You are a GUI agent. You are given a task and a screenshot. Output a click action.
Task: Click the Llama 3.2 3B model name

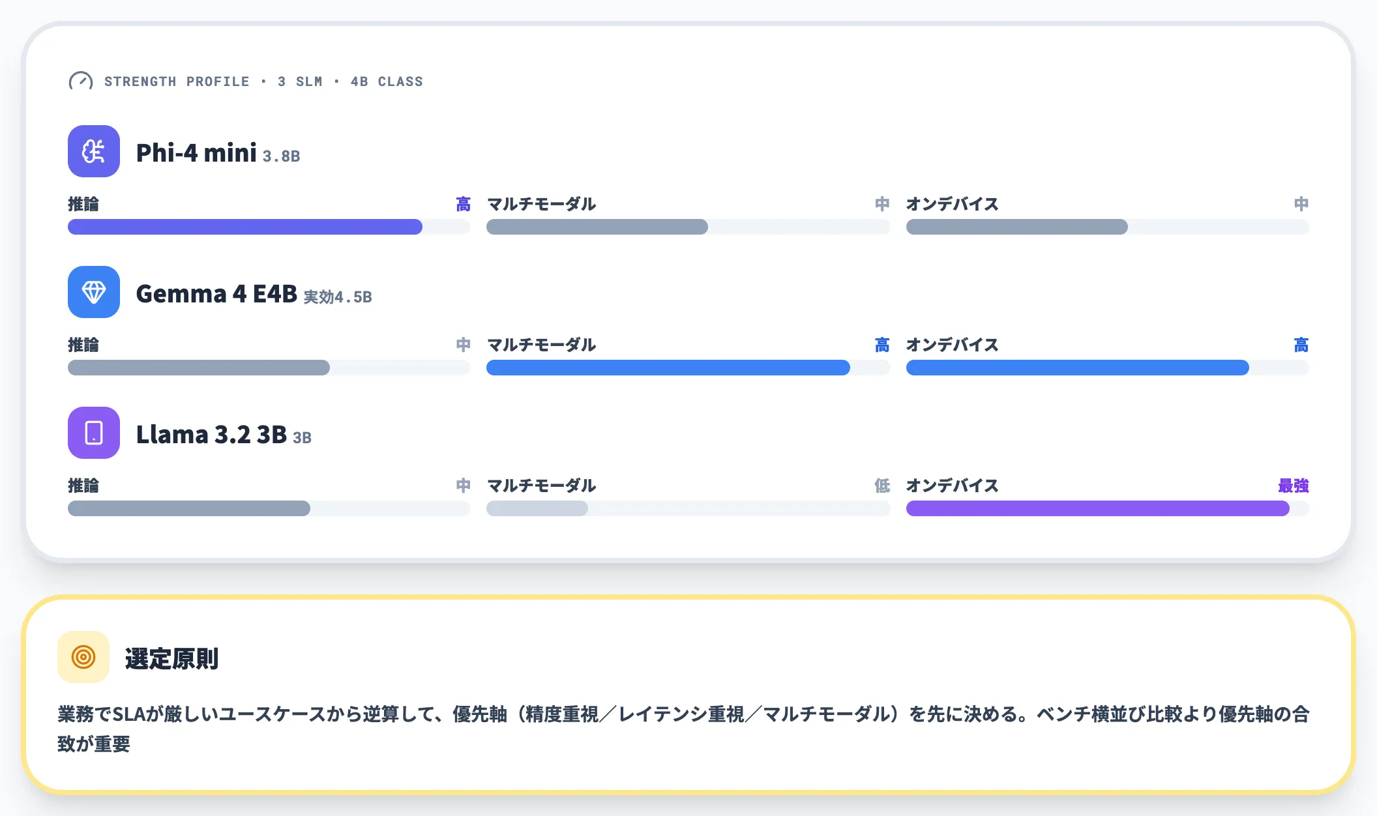click(x=211, y=434)
